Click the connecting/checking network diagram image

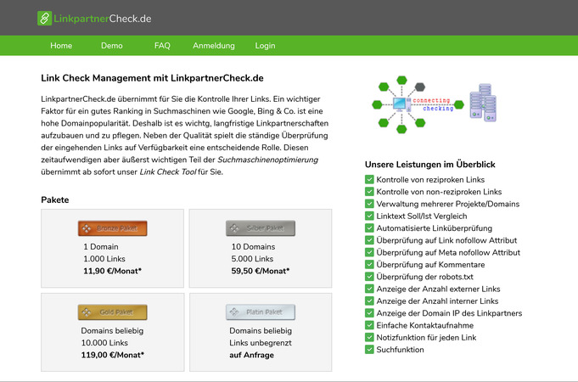[435, 104]
